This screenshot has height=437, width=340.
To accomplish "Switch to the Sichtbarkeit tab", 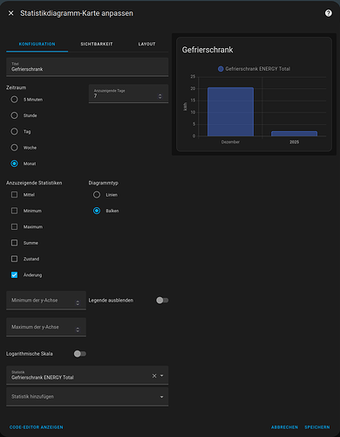I will [97, 44].
